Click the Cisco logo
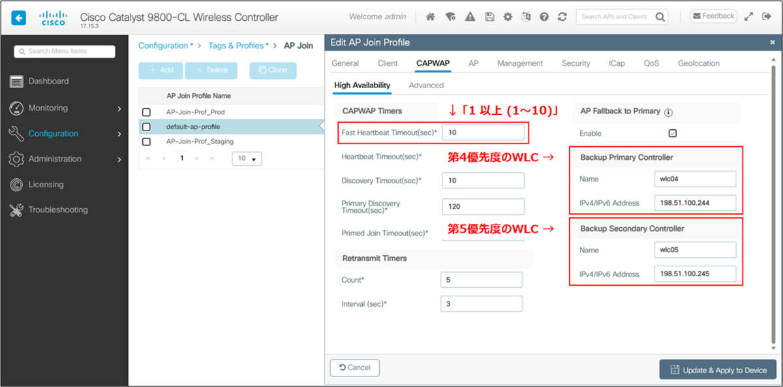 point(54,17)
